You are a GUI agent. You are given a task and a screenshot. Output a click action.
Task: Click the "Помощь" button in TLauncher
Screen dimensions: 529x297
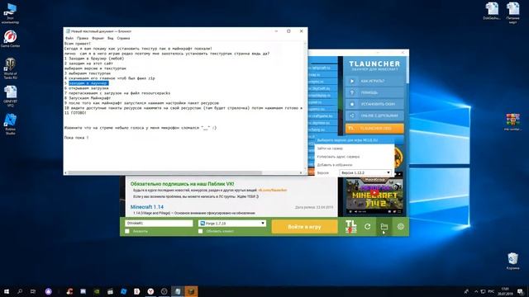pyautogui.click(x=374, y=92)
